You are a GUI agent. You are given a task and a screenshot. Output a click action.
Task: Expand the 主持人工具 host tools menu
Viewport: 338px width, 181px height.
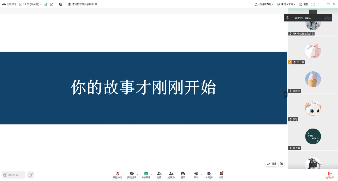point(286,4)
